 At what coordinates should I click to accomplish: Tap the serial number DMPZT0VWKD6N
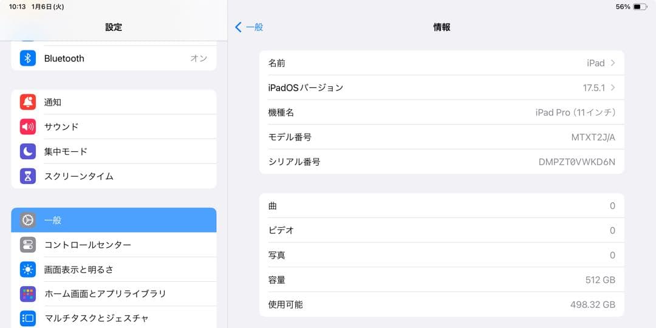577,162
